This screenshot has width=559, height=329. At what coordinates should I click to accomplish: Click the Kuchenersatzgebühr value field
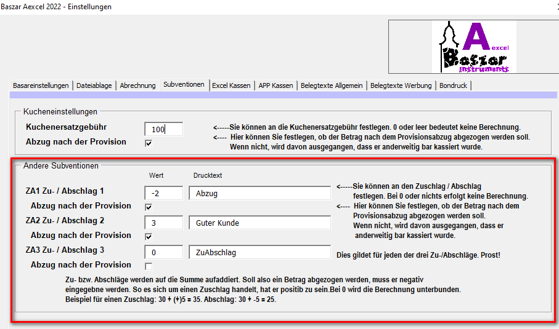(x=164, y=129)
